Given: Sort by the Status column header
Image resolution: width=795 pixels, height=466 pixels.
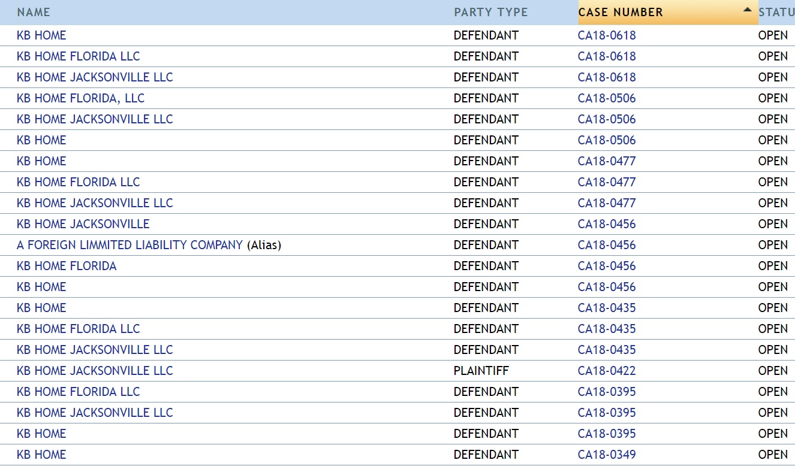Looking at the screenshot, I should click(x=776, y=12).
